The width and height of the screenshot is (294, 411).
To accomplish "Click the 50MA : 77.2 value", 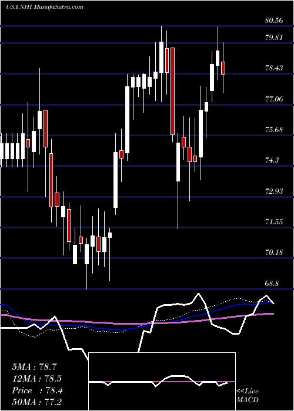I will point(36,402).
